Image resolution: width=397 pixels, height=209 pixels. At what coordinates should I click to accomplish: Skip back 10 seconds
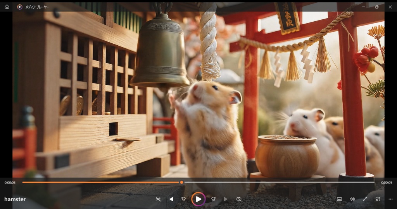point(184,199)
